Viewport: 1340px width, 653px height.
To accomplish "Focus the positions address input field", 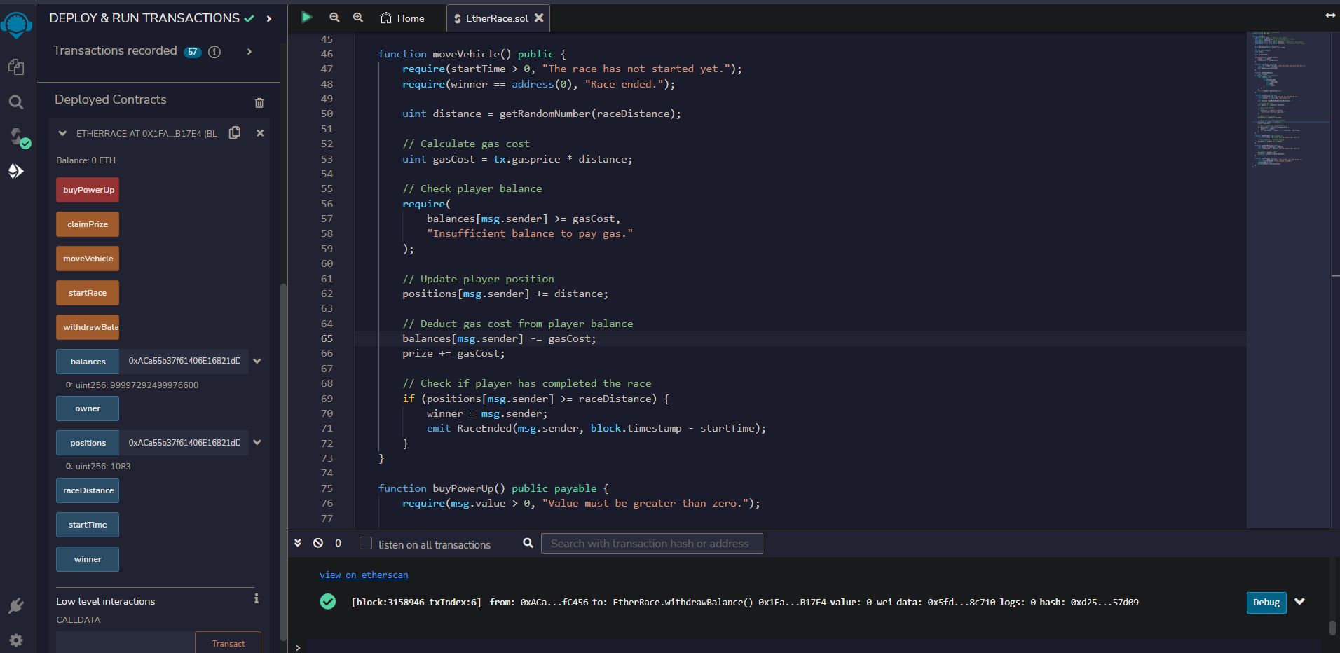I will (184, 443).
